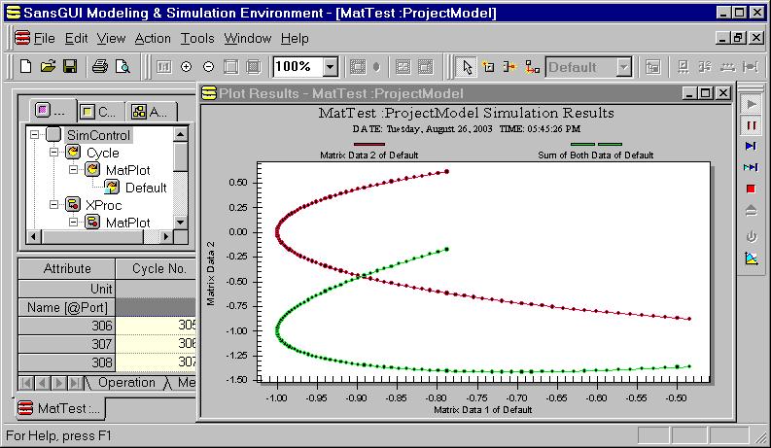
Task: Collapse the MatPlot node under XProc
Action: click(73, 222)
